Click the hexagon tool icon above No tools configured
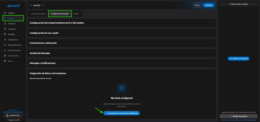The height and width of the screenshot is (122, 260). point(122,88)
